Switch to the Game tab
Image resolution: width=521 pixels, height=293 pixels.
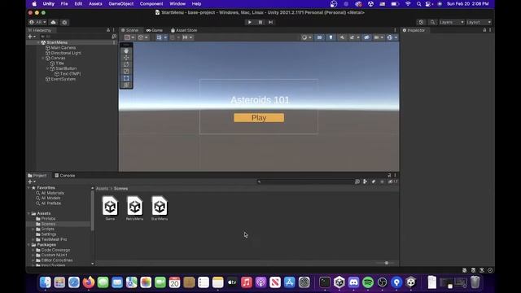tap(155, 30)
